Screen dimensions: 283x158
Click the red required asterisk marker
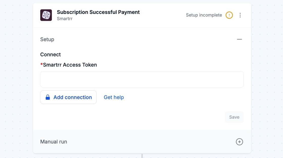[41, 65]
